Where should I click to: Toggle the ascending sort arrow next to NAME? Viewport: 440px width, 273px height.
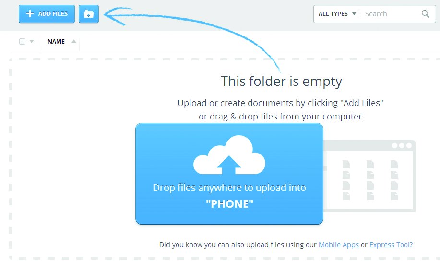point(74,41)
